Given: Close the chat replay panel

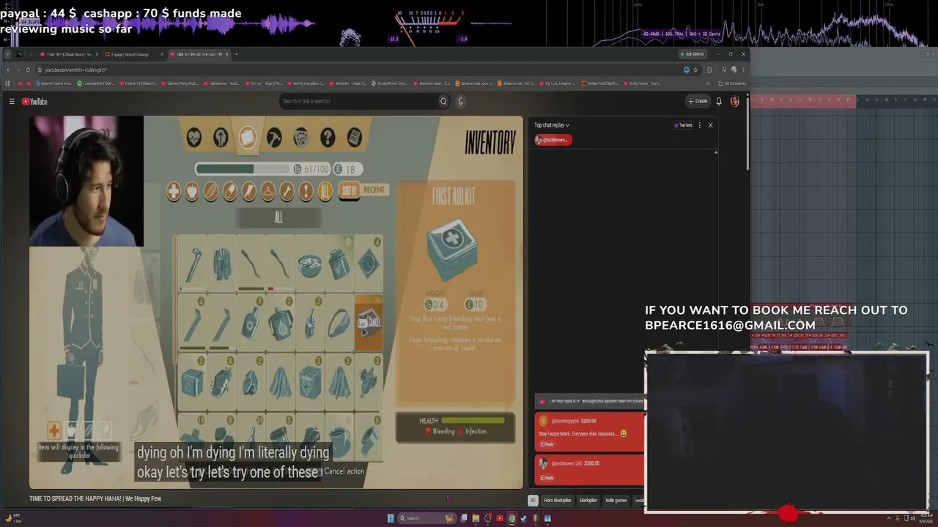Looking at the screenshot, I should coord(710,125).
